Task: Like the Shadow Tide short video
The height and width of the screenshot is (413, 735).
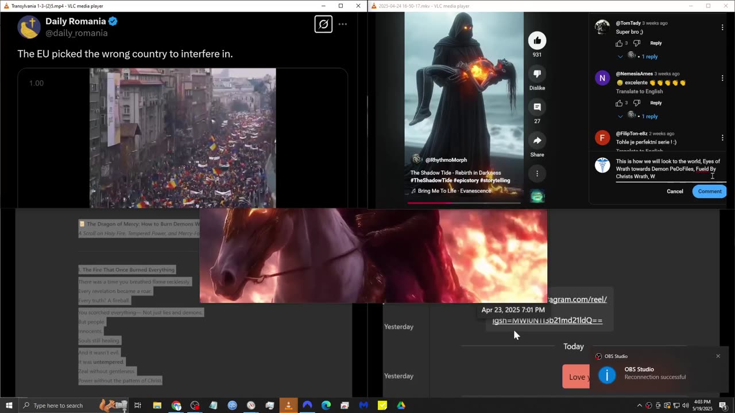Action: (x=537, y=40)
